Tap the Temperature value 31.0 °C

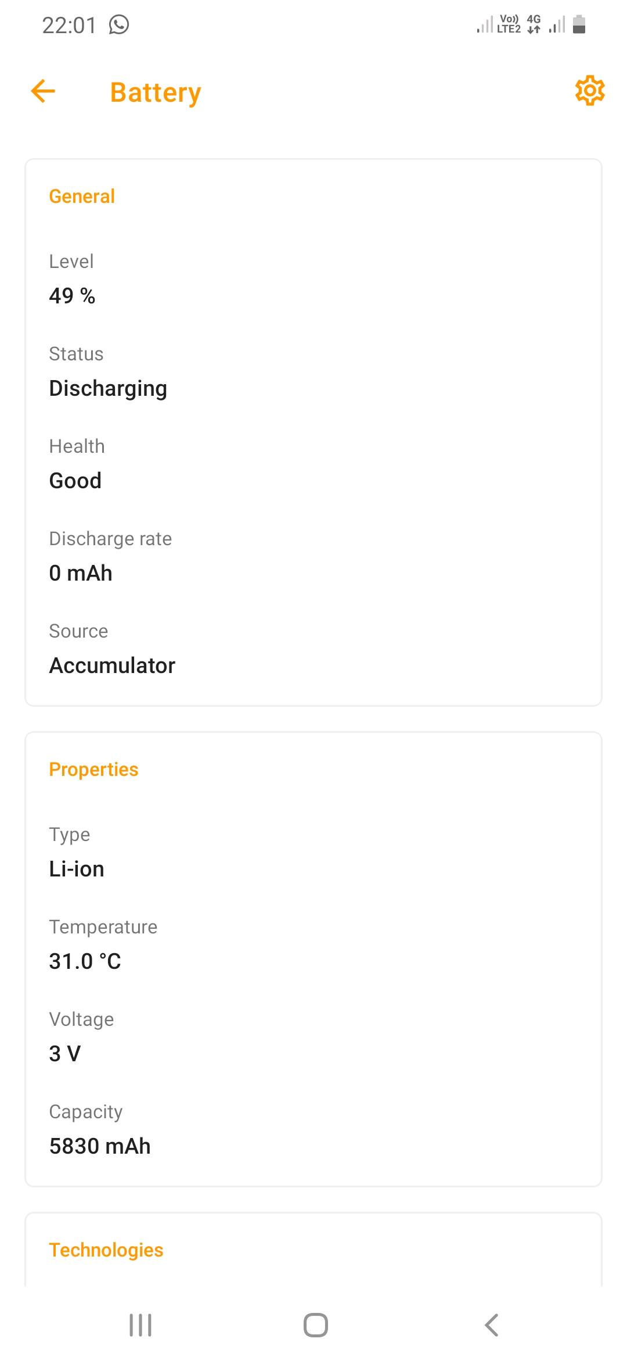(85, 961)
